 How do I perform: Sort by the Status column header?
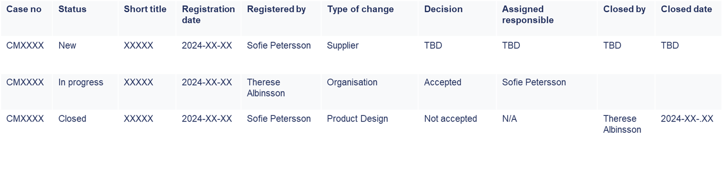click(72, 9)
